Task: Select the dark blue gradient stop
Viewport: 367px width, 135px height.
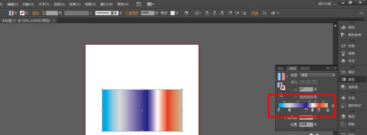Action: point(306,110)
